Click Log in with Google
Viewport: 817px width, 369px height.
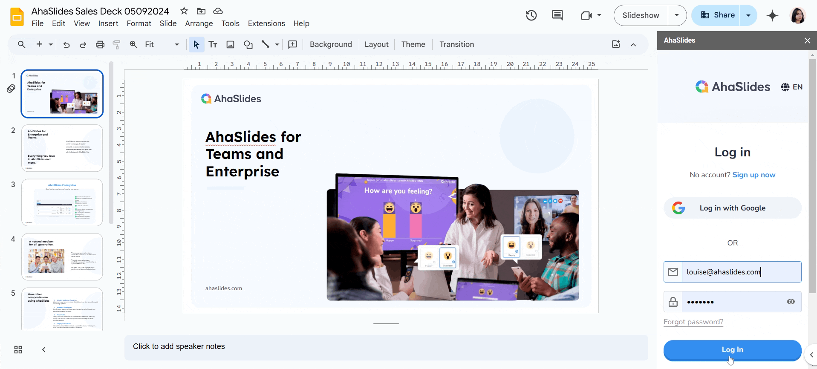733,208
